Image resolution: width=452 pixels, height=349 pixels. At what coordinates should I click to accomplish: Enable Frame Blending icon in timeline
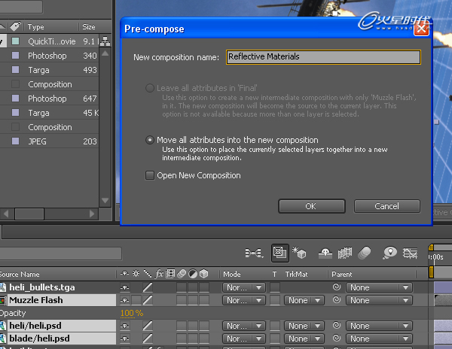coord(345,253)
